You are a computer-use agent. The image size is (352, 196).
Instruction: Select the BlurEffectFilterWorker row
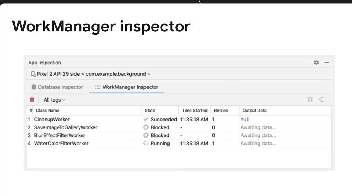coord(179,135)
